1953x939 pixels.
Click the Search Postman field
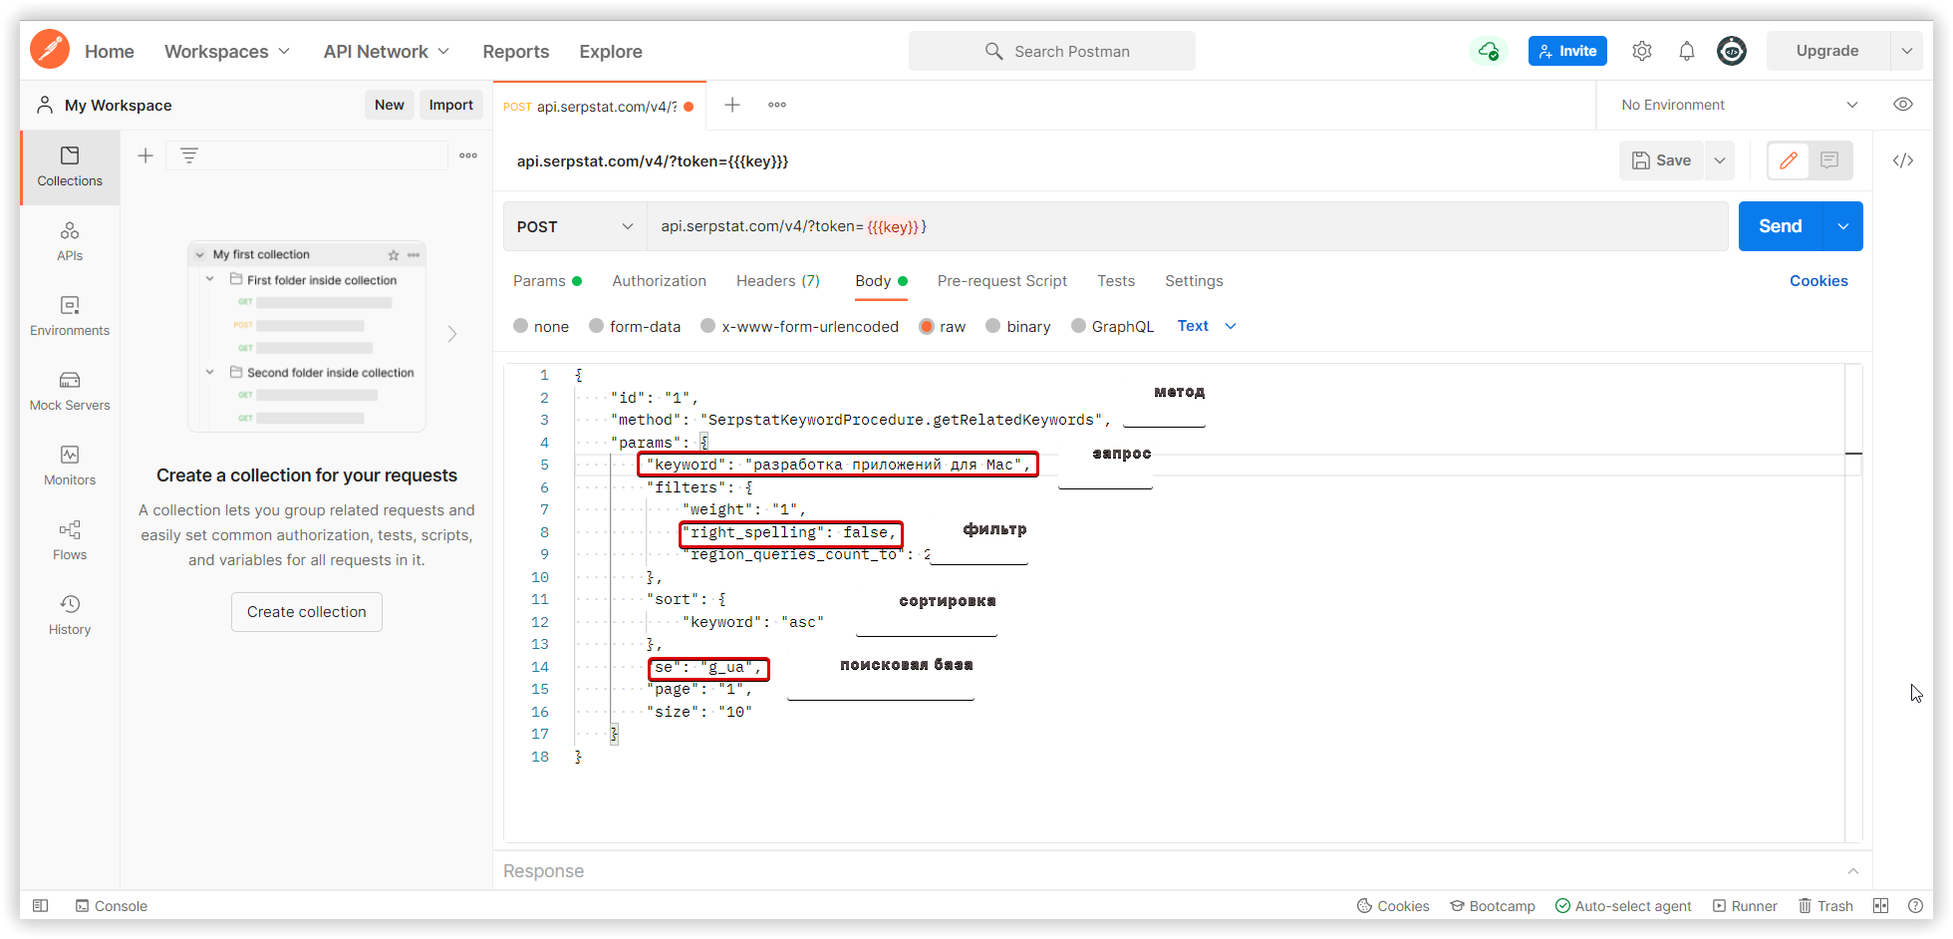1052,51
